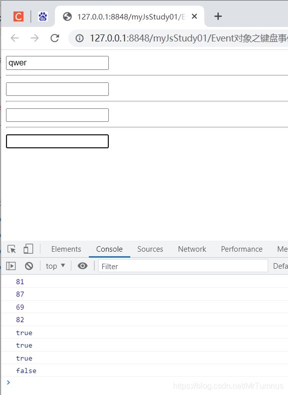Clear the console output
The image size is (288, 395).
(x=29, y=266)
